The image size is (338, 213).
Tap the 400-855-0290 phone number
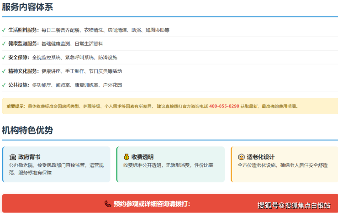click(x=224, y=106)
